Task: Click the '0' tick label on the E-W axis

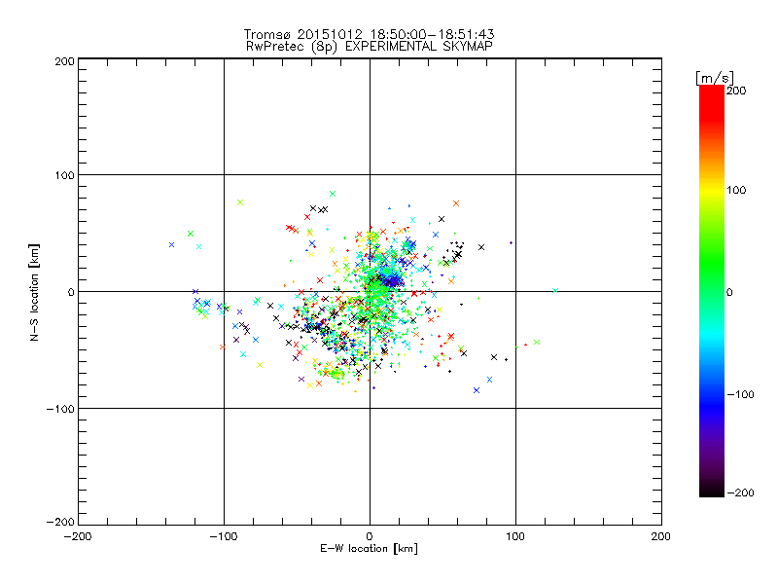Action: tap(370, 536)
